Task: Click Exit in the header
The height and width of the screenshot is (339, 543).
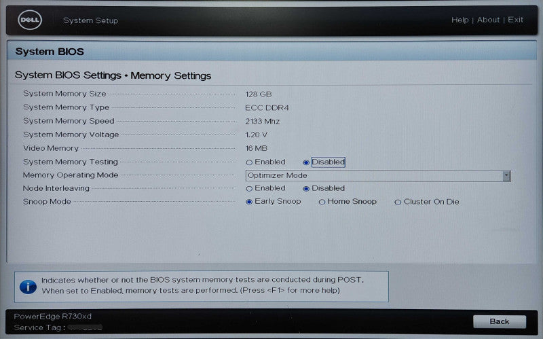Action: pos(515,20)
